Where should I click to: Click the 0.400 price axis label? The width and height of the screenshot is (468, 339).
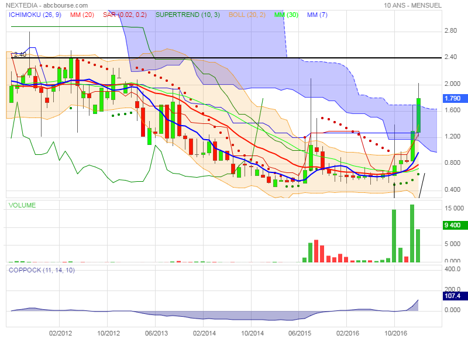[x=452, y=189]
